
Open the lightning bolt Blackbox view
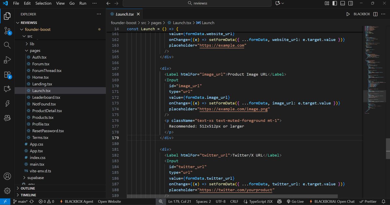click(x=7, y=103)
